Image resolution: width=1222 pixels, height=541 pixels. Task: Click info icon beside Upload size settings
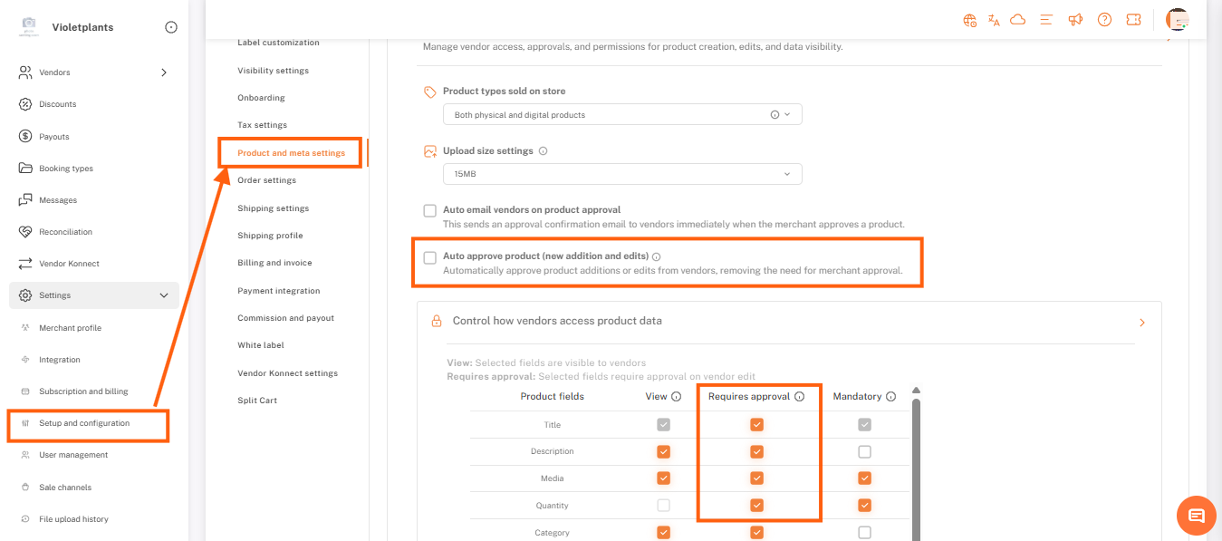[544, 151]
